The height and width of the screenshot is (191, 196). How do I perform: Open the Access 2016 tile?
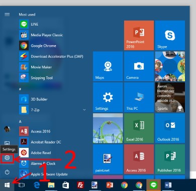pos(139,159)
